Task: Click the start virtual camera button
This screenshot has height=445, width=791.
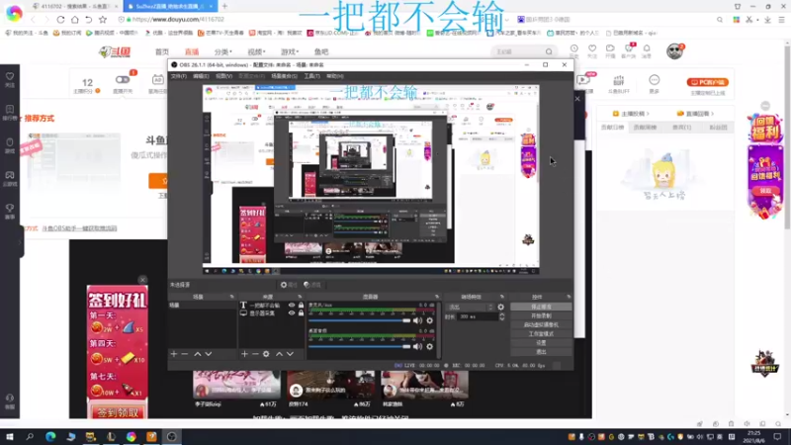Action: click(541, 325)
